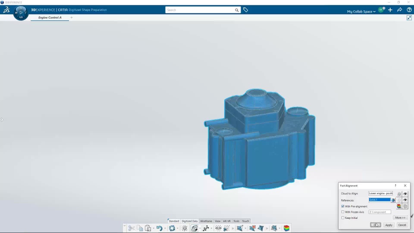Screen dimensions: 414x233
Task: Expand the Fast Alignment tool arrow
Action: click(200, 228)
